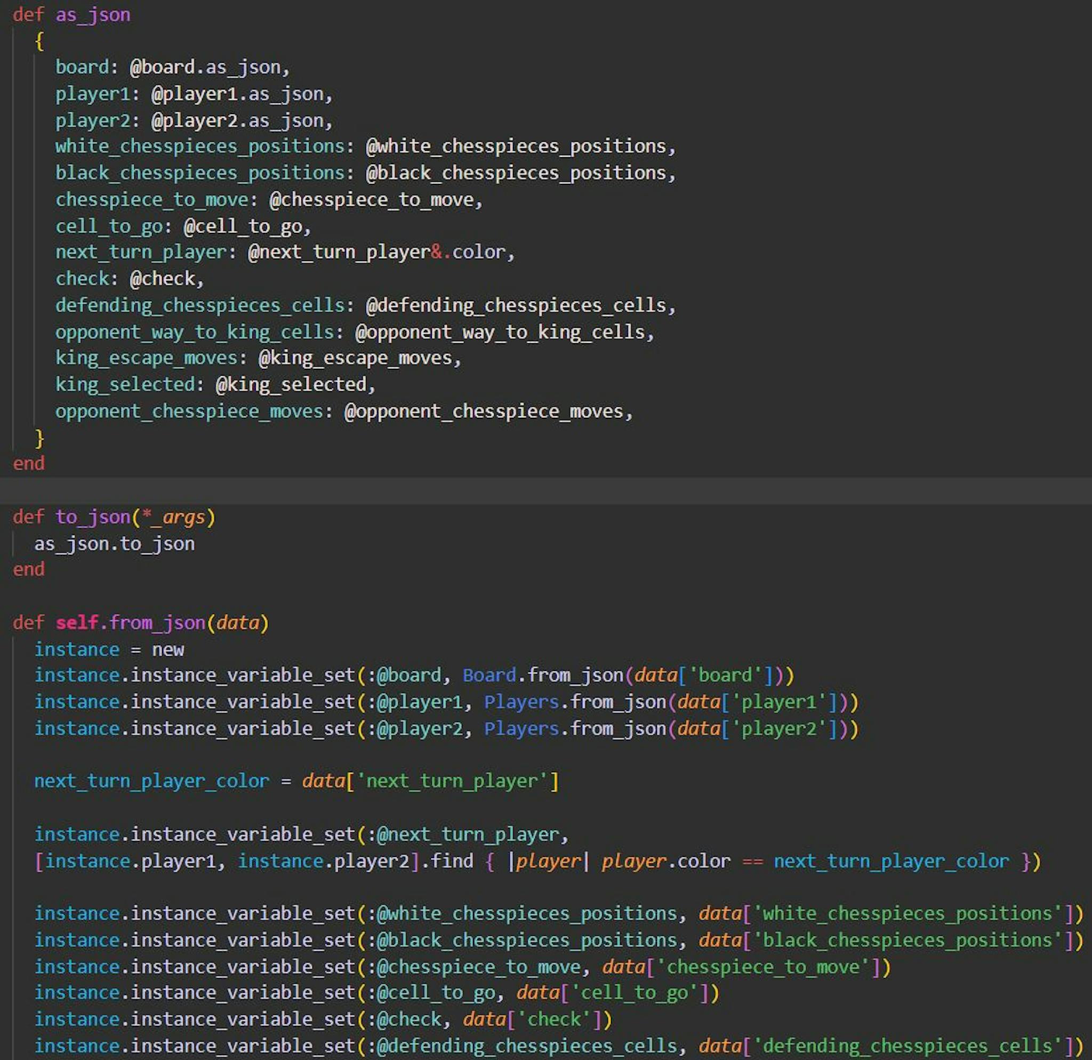Click the :@check symbol
The width and height of the screenshot is (1092, 1060).
pos(404,1019)
